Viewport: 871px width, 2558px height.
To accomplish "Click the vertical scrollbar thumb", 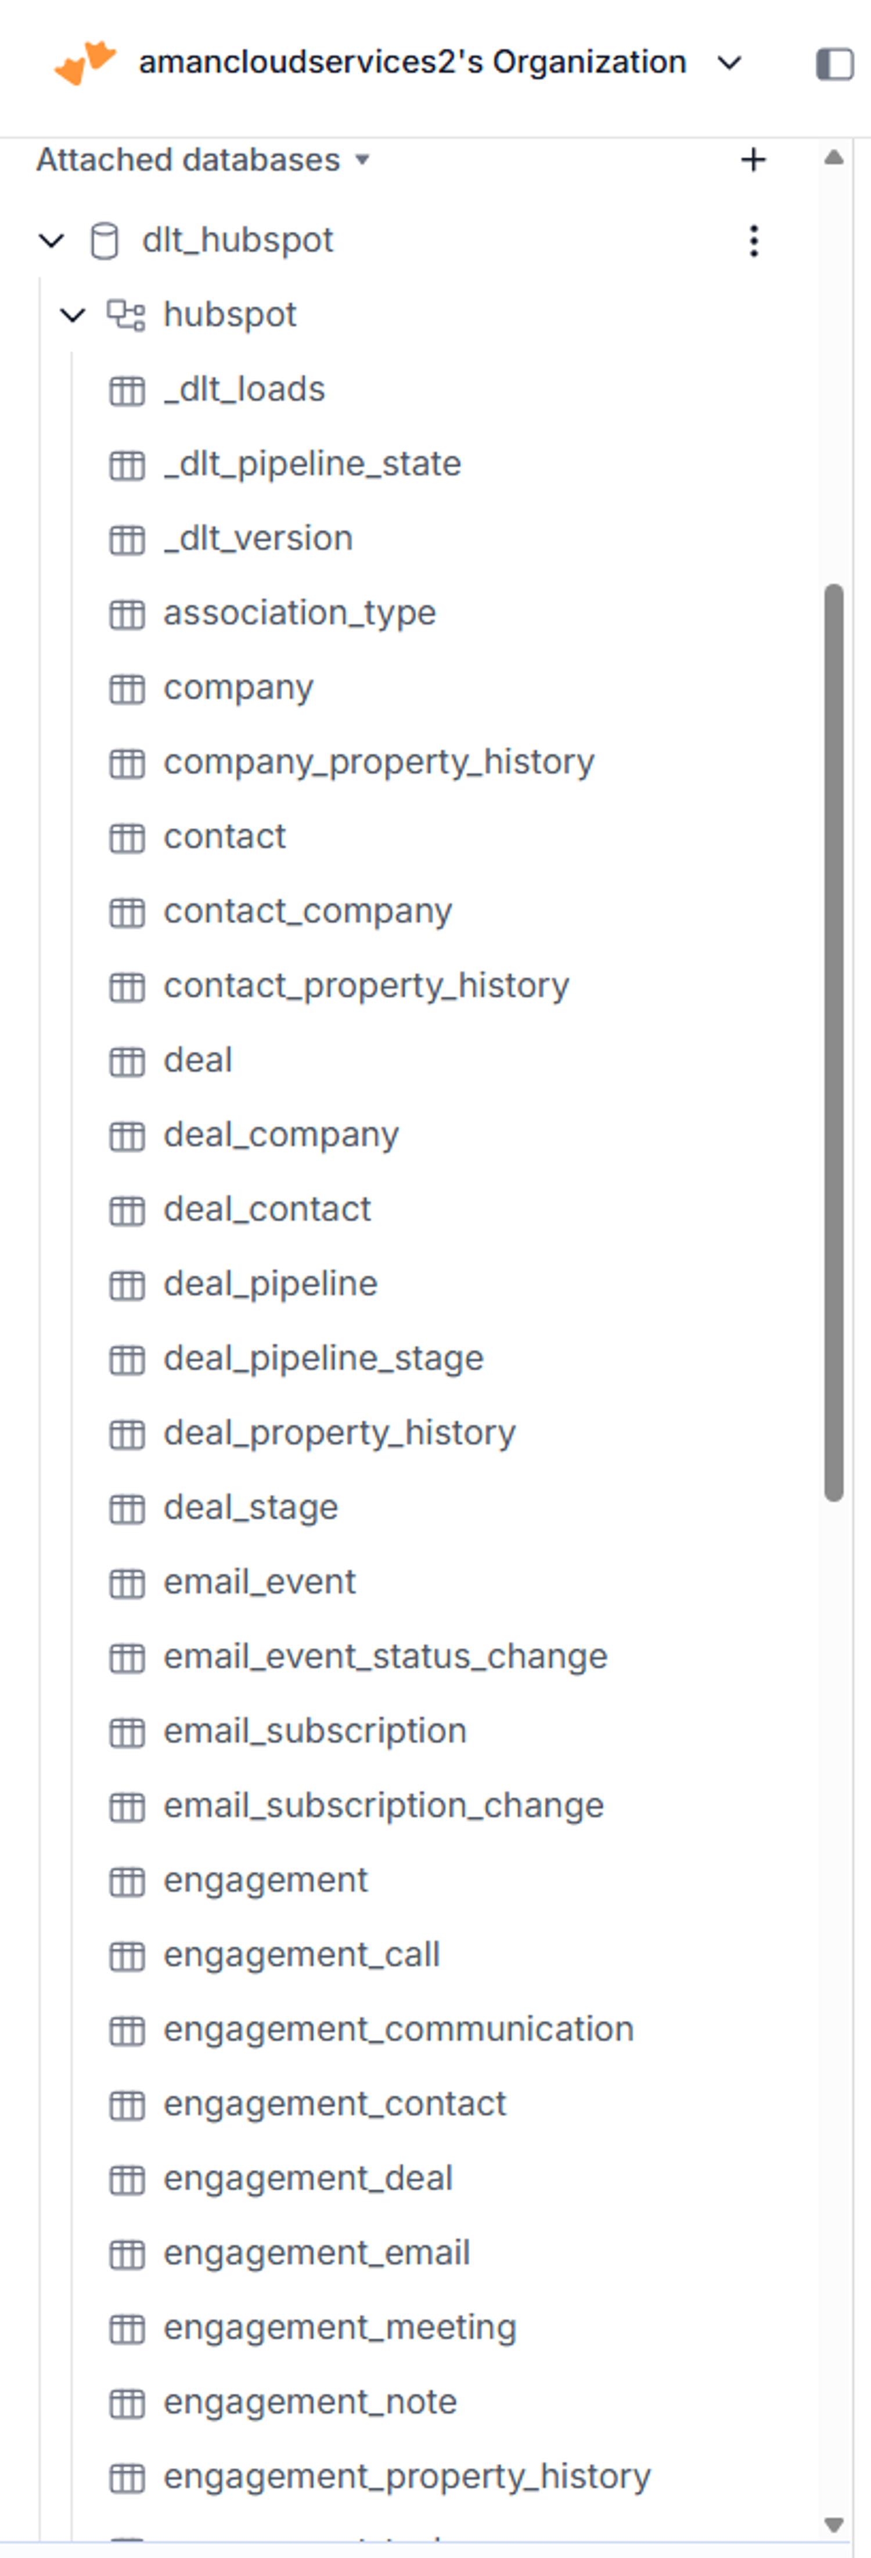I will [x=834, y=1043].
